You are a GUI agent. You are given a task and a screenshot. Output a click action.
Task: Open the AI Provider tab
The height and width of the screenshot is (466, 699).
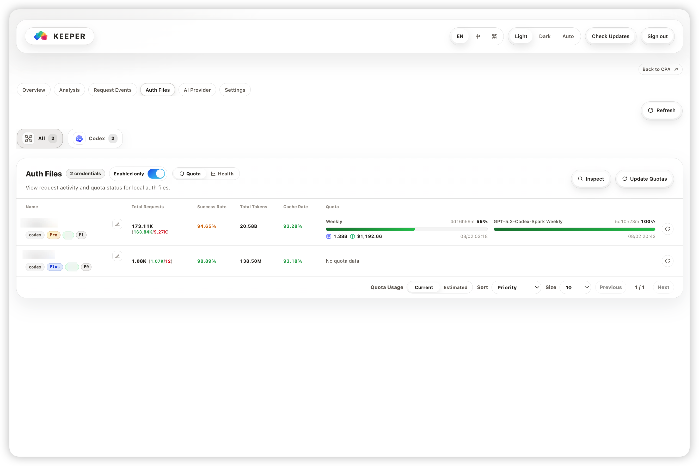197,90
